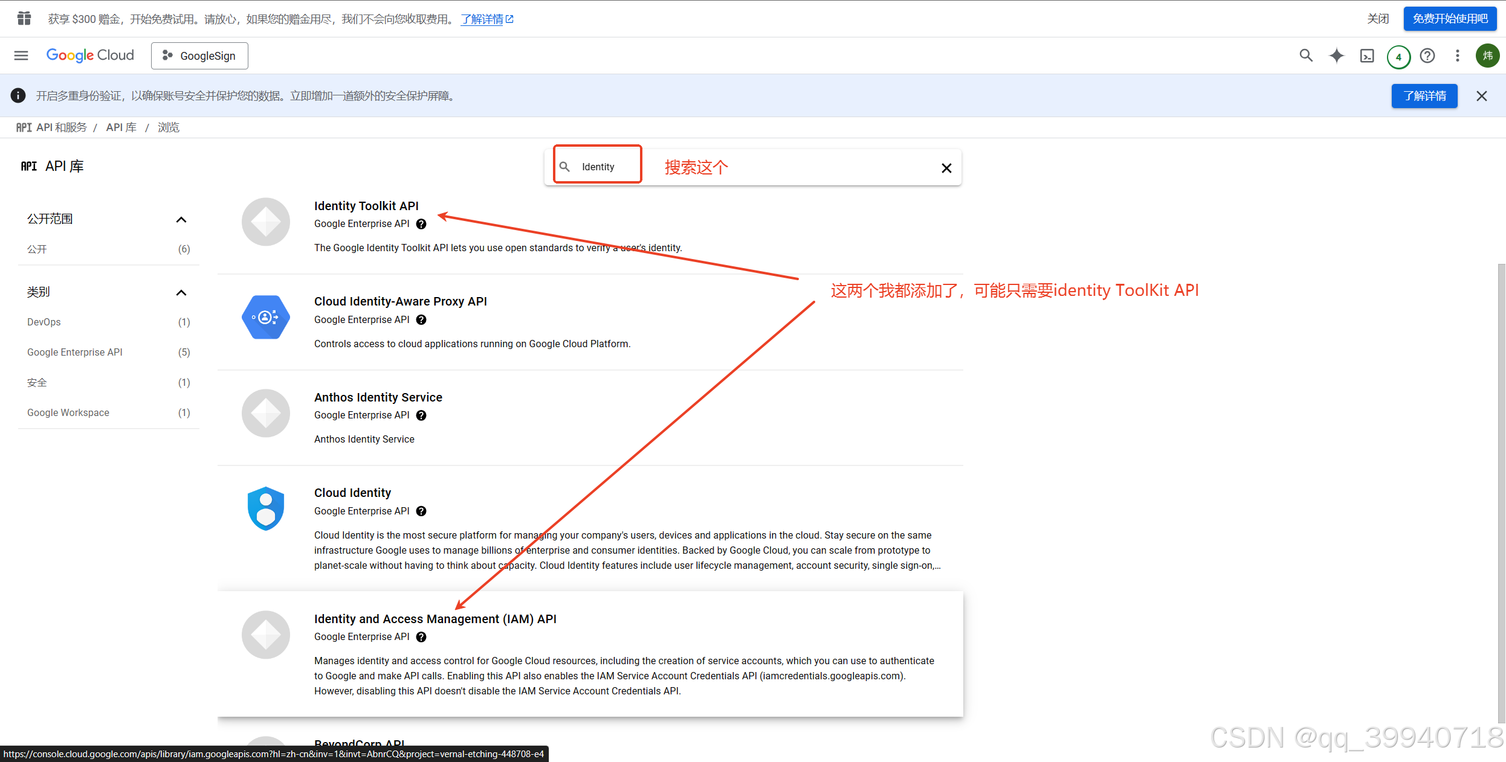The width and height of the screenshot is (1506, 762).
Task: Open Gemini sparkle assistant icon
Action: pyautogui.click(x=1336, y=56)
